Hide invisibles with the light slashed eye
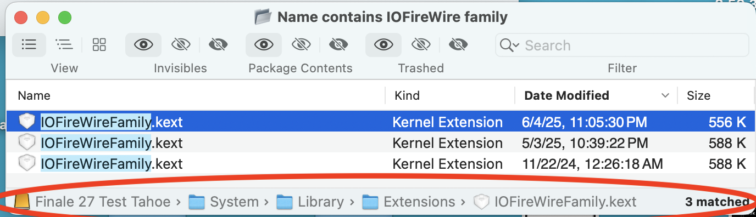 click(x=180, y=45)
